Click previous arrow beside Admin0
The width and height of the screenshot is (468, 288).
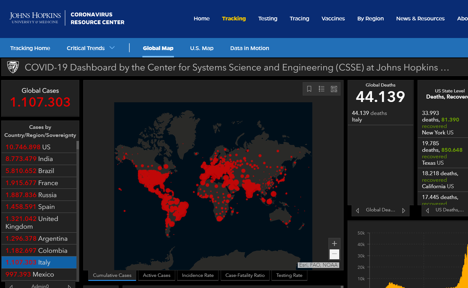pyautogui.click(x=11, y=286)
